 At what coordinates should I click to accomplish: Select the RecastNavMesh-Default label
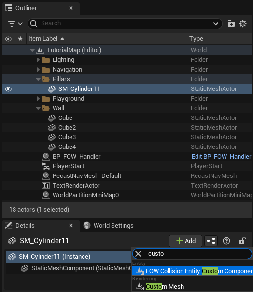[x=87, y=176]
